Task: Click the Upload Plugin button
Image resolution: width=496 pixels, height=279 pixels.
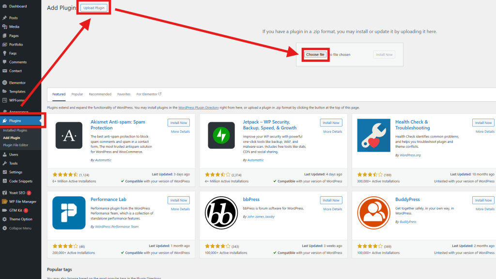Action: pos(94,8)
